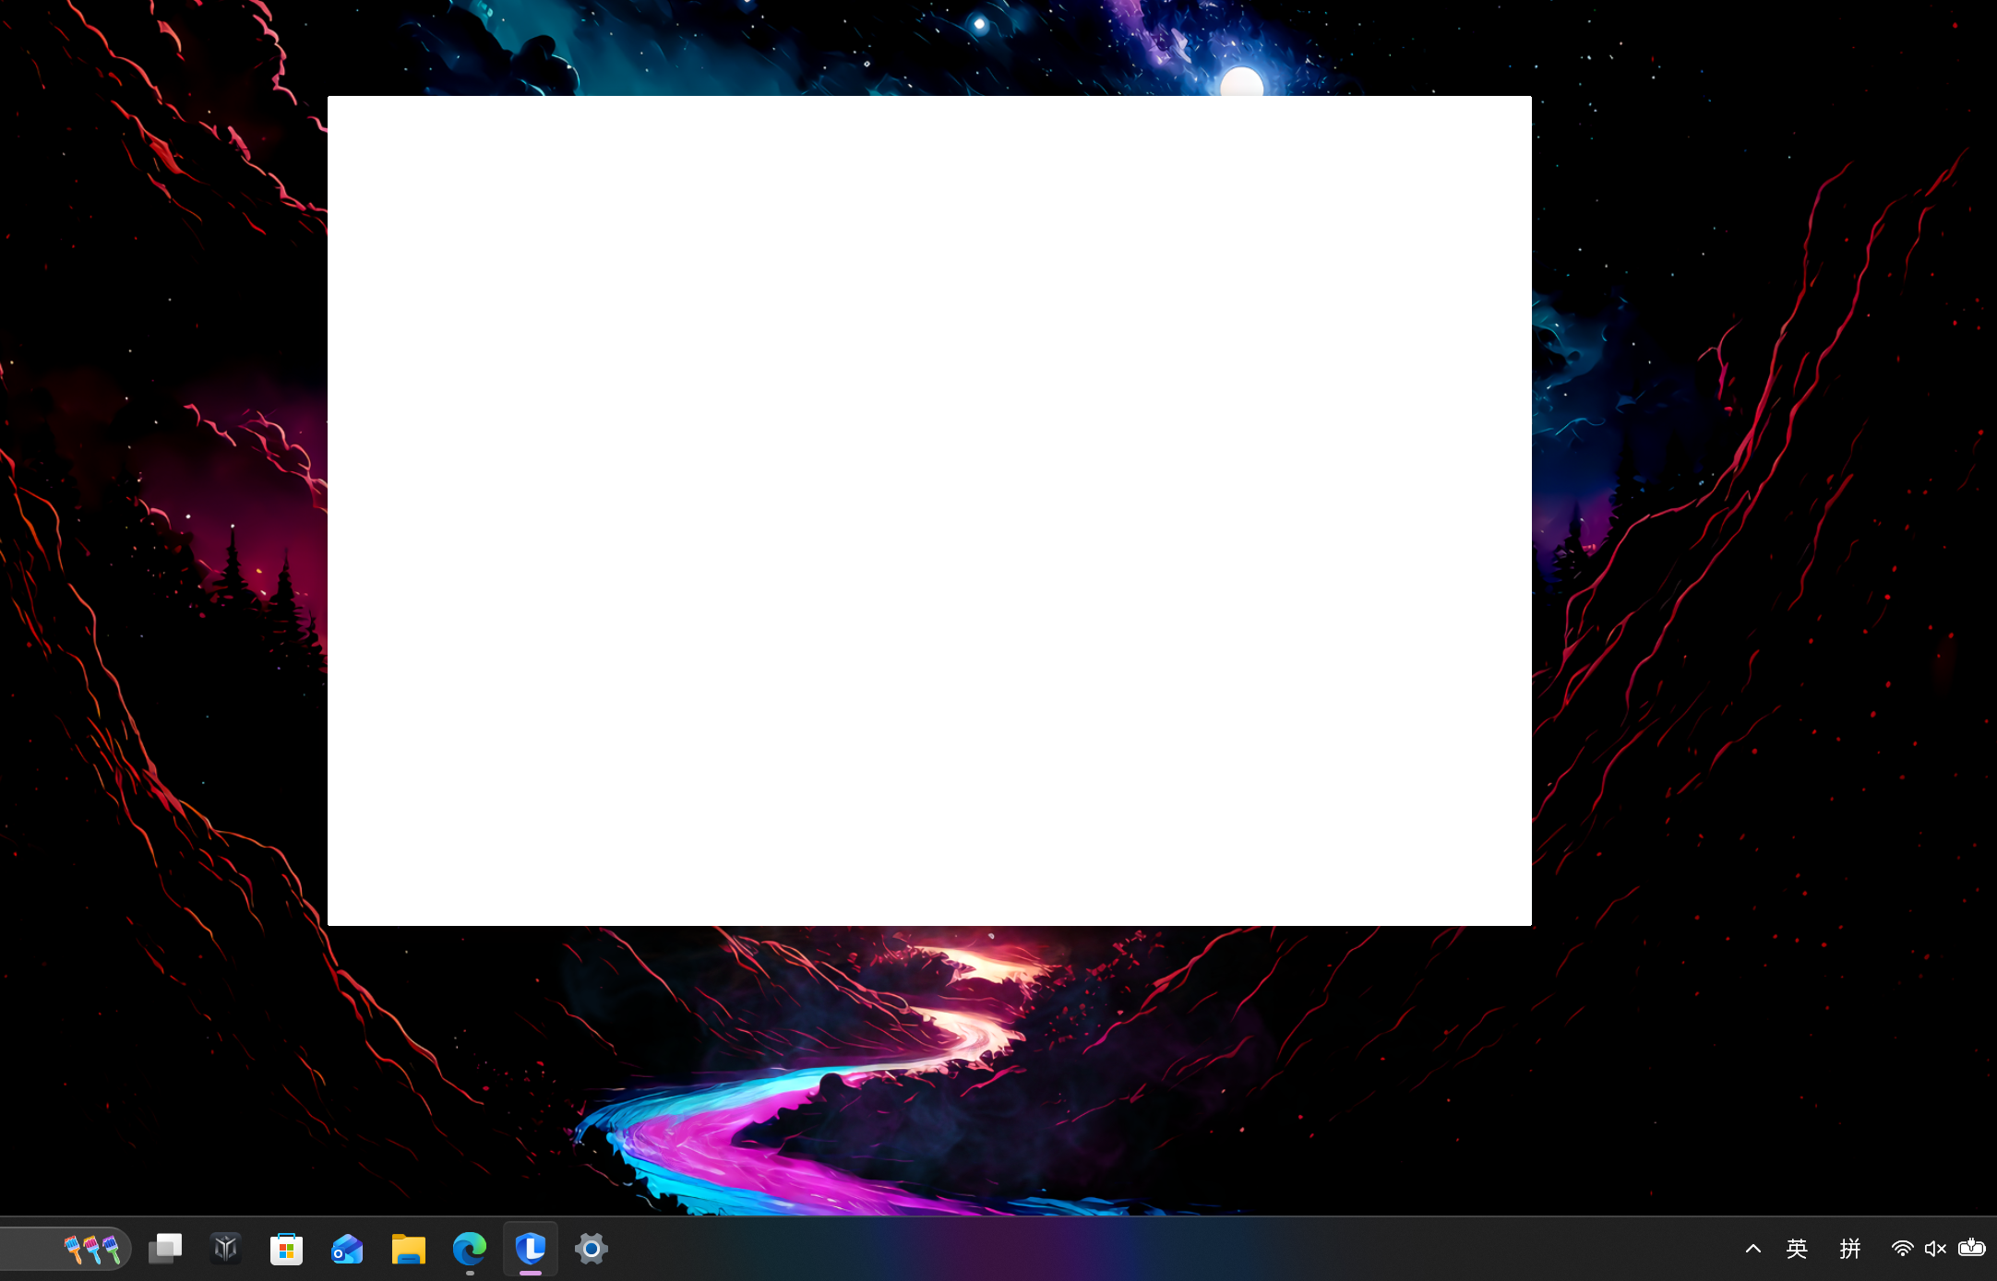1997x1281 pixels.
Task: Open the Settings gear app
Action: [x=592, y=1249]
